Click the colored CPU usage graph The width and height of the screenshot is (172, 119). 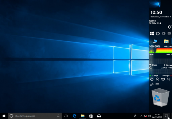160,51
